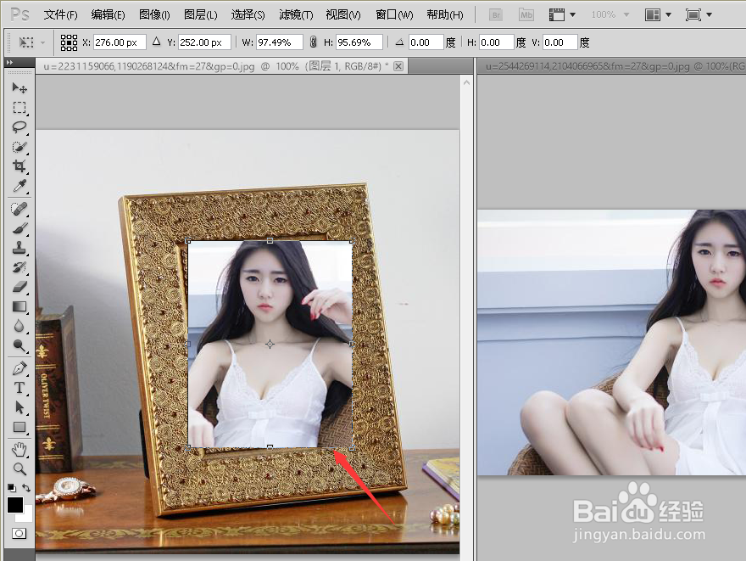Open the 图层(L) menu

200,15
